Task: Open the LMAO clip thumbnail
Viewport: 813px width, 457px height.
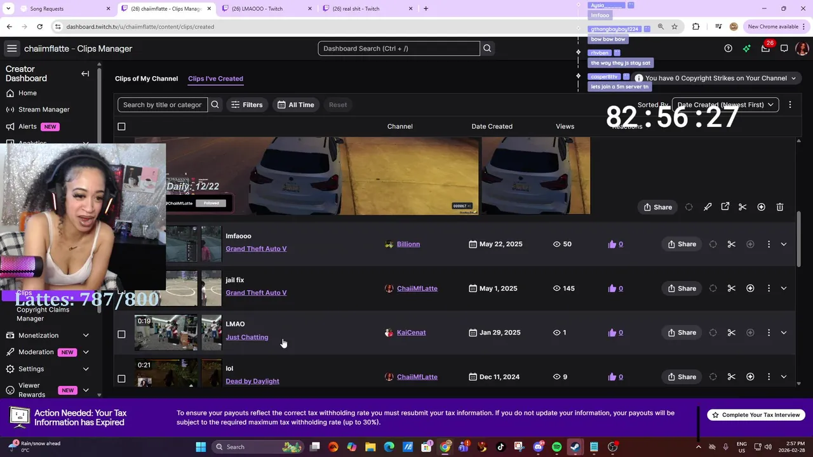Action: click(166, 333)
